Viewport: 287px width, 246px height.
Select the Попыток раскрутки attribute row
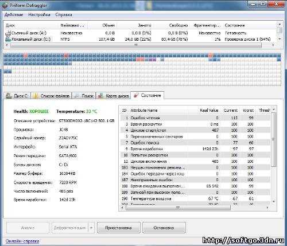tap(195, 155)
